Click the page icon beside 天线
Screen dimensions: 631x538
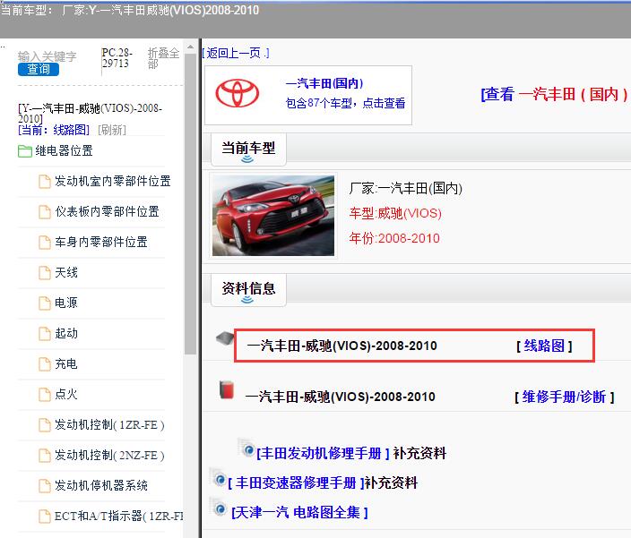tap(45, 273)
